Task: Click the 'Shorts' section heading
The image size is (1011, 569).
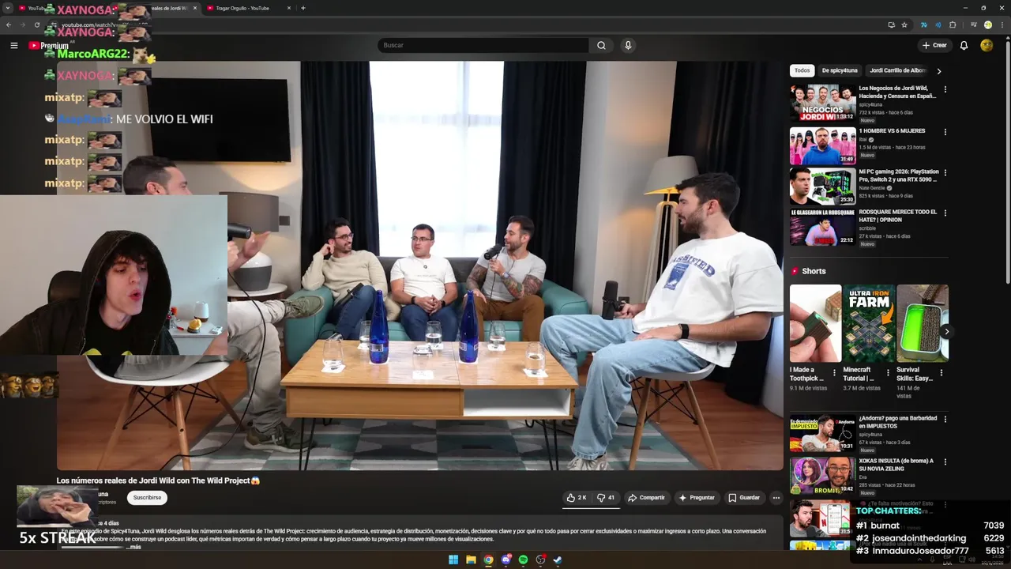Action: click(814, 271)
